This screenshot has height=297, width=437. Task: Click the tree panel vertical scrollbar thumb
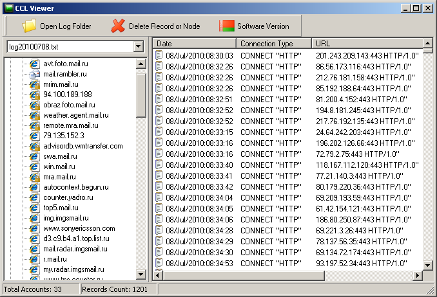point(141,95)
